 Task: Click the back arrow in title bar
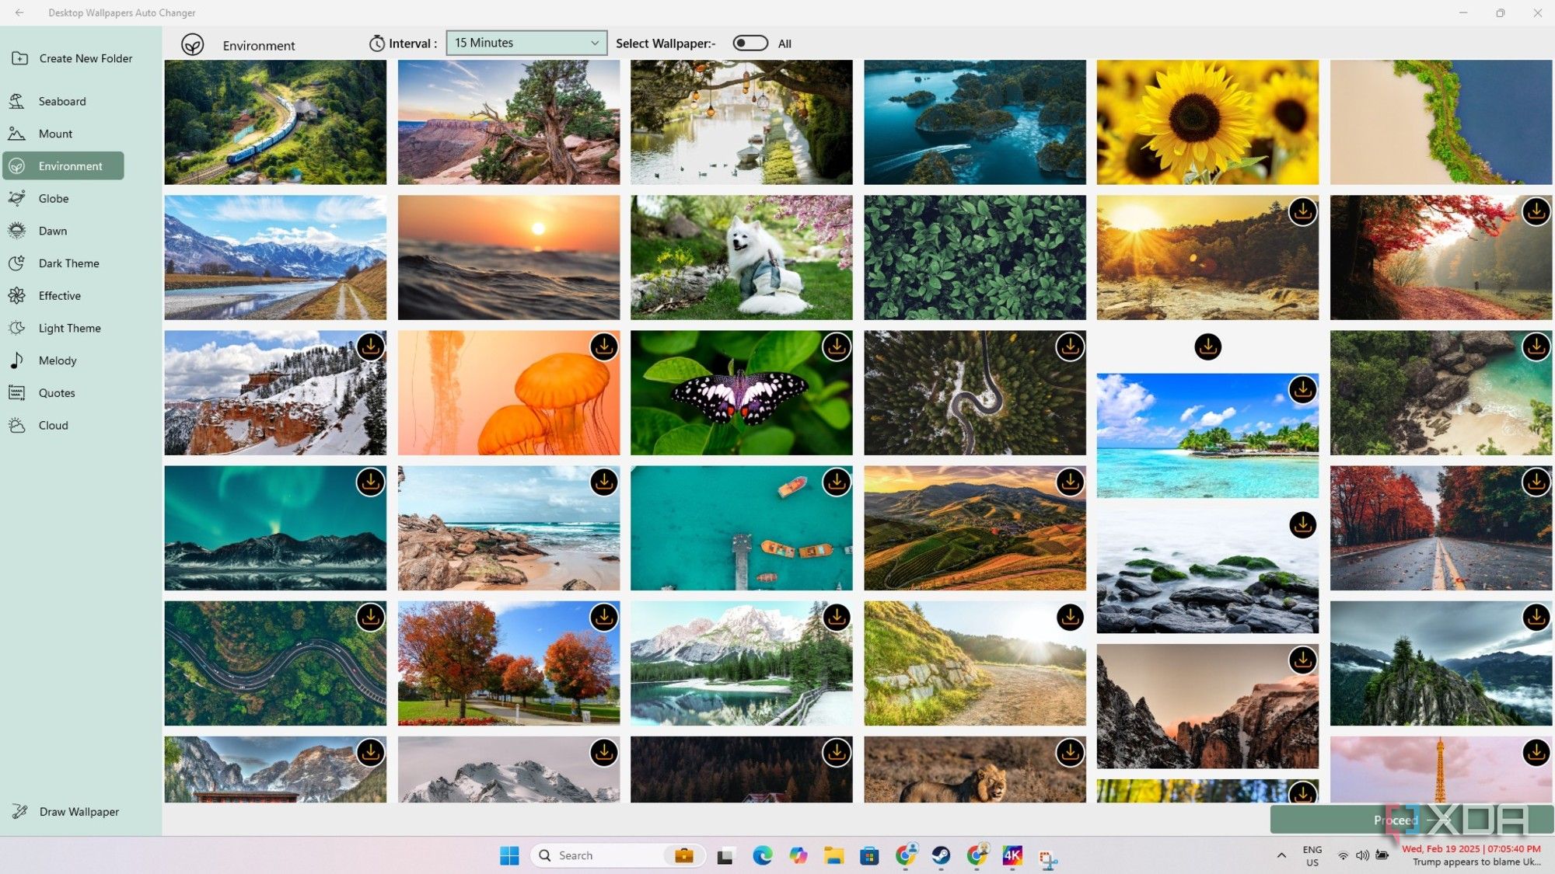[x=19, y=12]
